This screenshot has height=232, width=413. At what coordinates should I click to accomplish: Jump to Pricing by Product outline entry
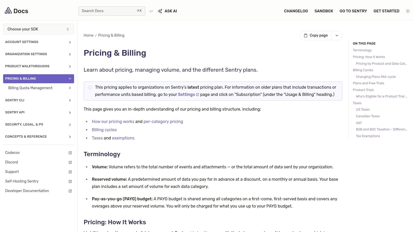pos(381,64)
